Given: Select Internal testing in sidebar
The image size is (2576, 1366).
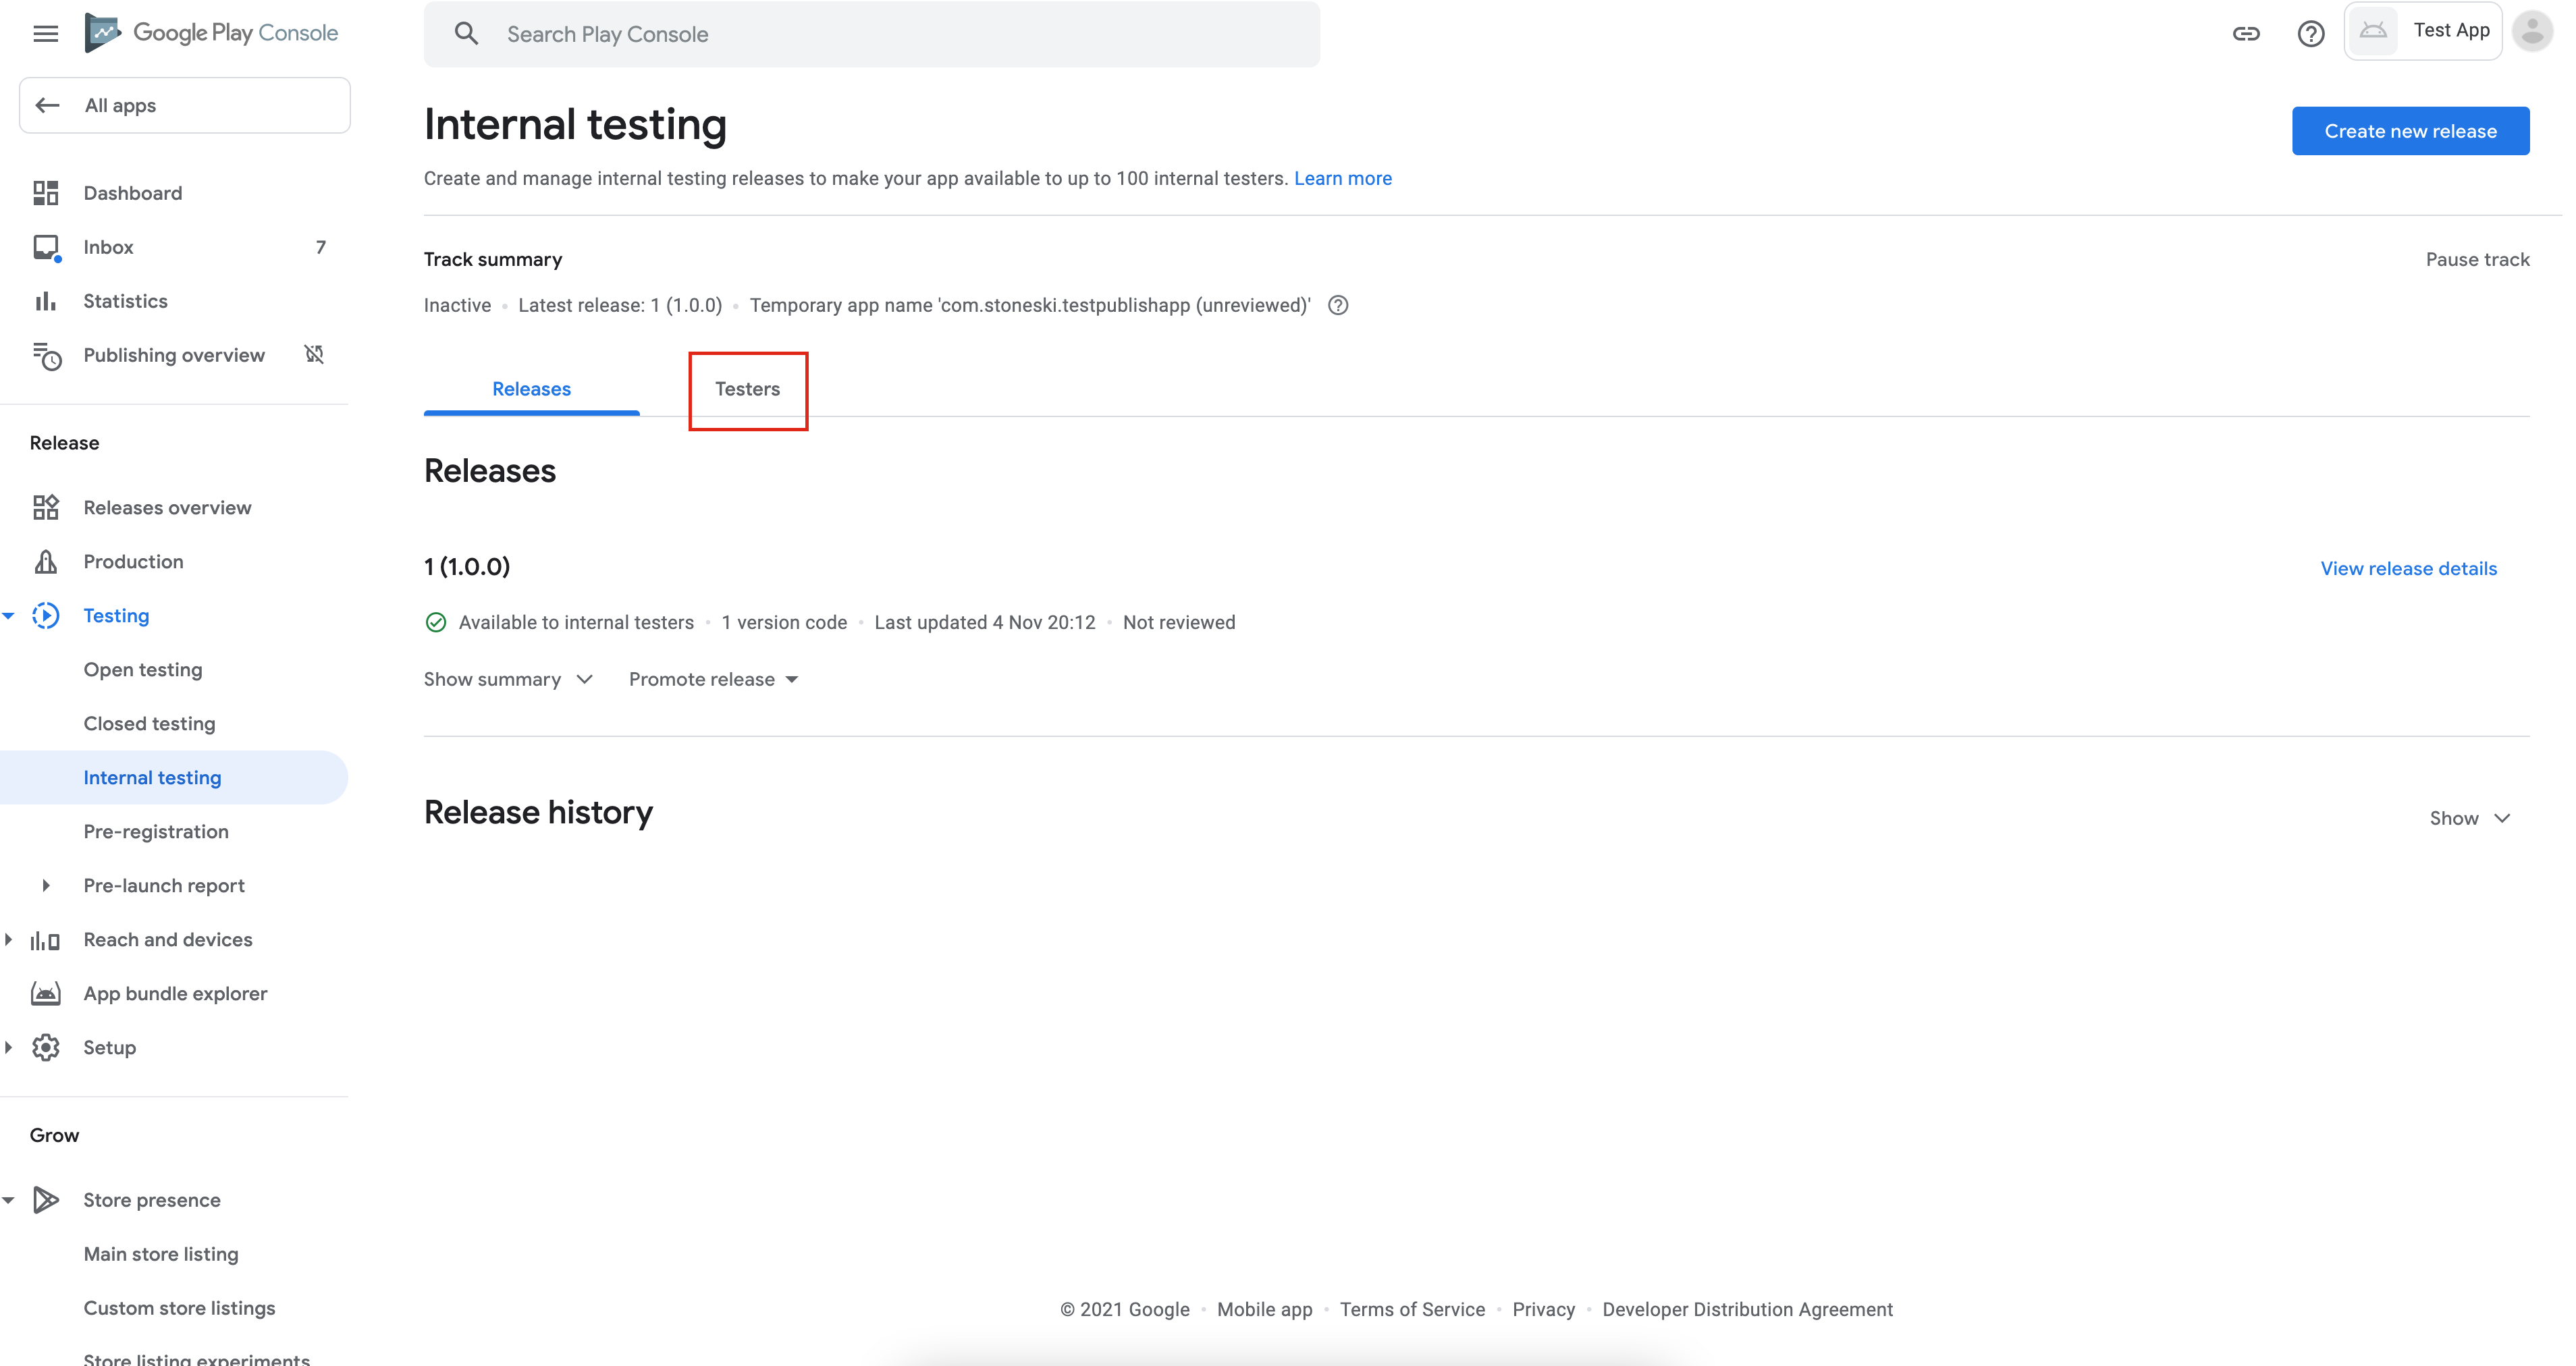Looking at the screenshot, I should pyautogui.click(x=174, y=777).
